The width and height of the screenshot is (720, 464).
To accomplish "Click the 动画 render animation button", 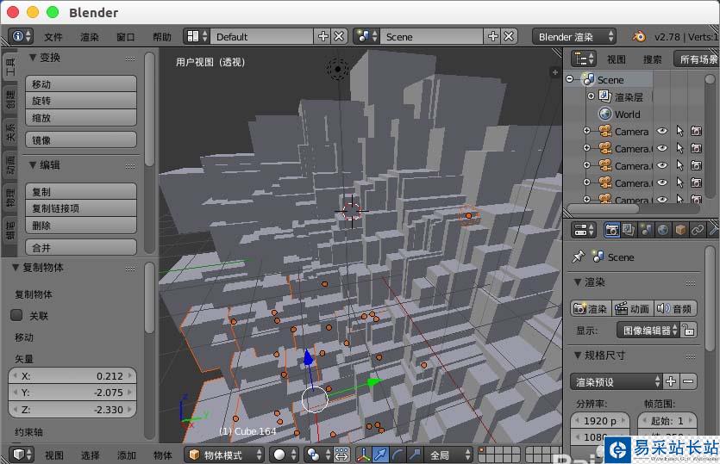I will pyautogui.click(x=633, y=308).
